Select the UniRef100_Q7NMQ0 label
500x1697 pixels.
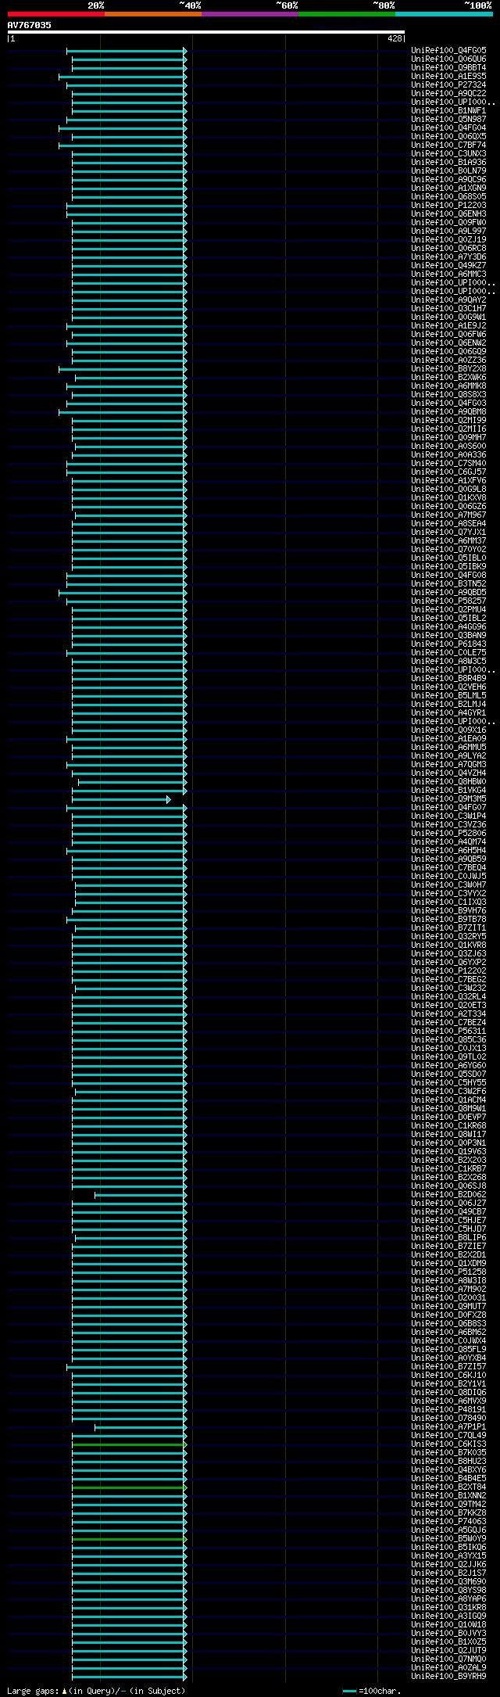(448, 1659)
